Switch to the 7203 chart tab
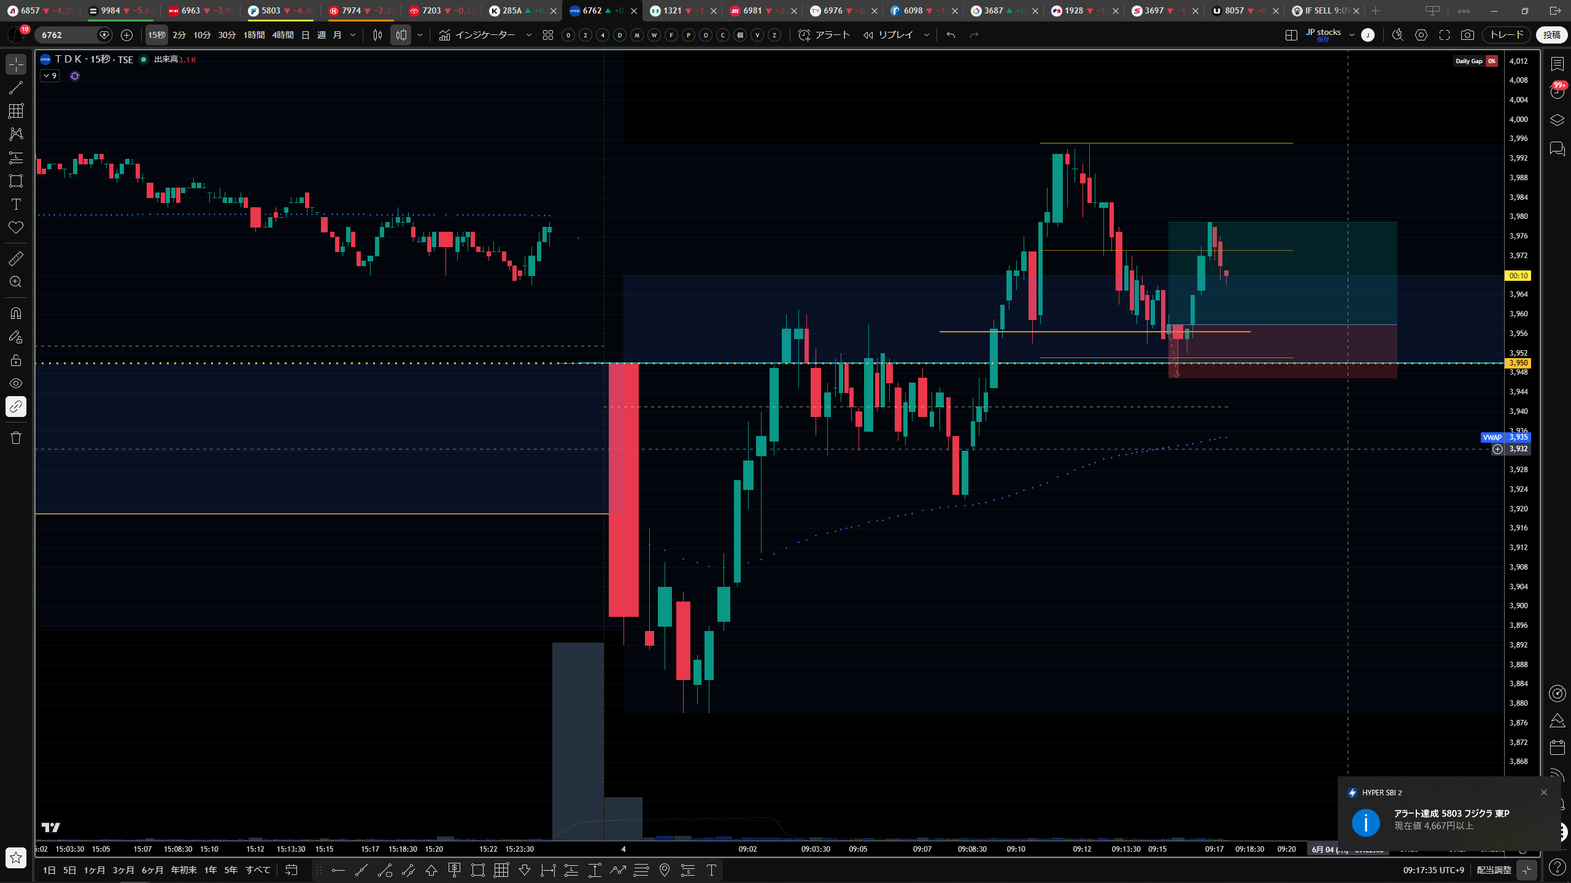The image size is (1571, 883). coord(431,10)
